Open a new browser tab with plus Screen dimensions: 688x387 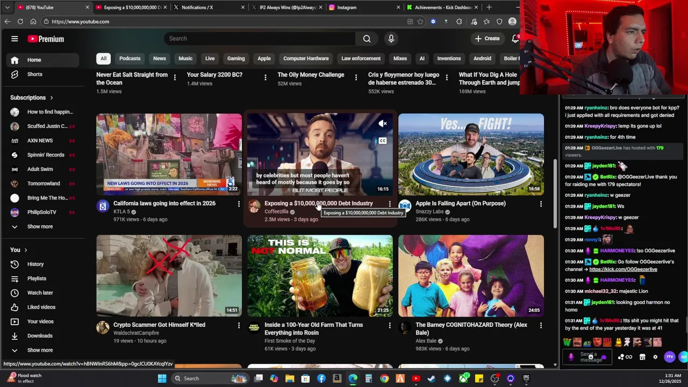489,8
